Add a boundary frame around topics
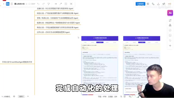The width and height of the screenshot is (174, 98). coord(71,4)
